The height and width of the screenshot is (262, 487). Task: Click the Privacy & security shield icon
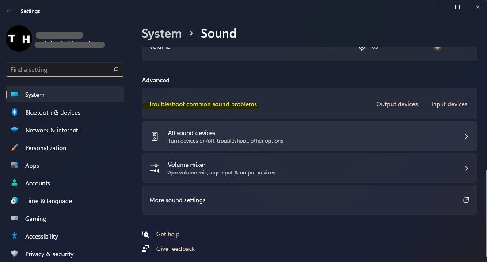tap(15, 254)
